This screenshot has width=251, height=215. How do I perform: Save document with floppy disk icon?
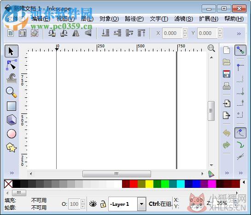click(x=227, y=74)
